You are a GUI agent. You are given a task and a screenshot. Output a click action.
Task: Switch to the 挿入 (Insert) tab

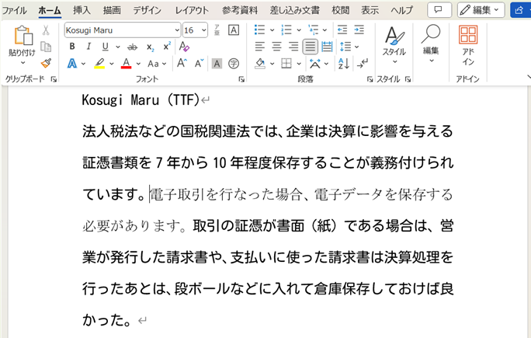82,10
